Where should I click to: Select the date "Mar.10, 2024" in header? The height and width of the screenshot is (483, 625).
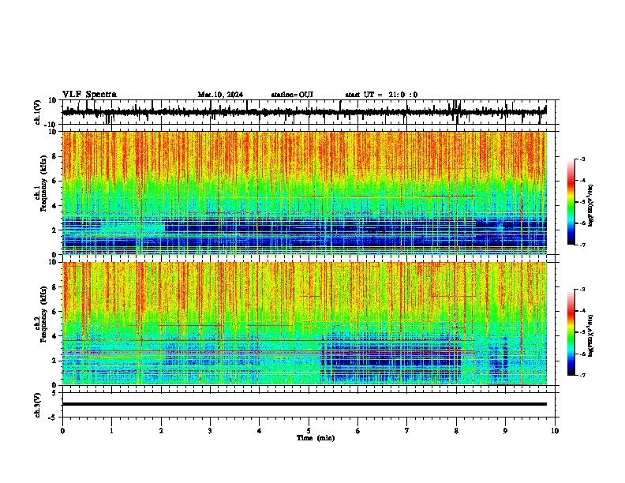[220, 95]
